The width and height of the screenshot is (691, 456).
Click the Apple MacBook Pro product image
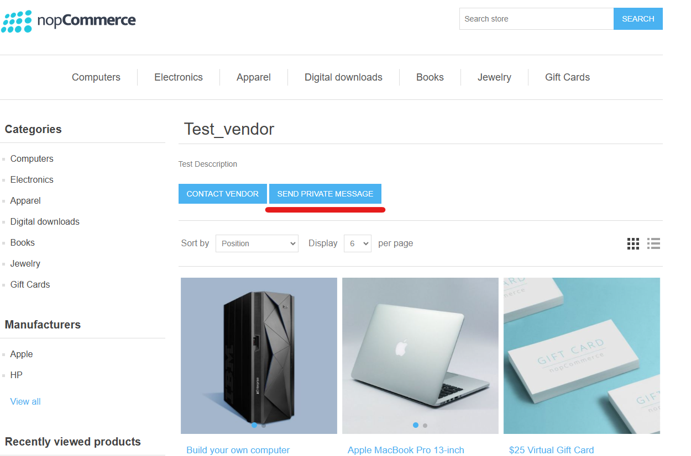tap(420, 353)
